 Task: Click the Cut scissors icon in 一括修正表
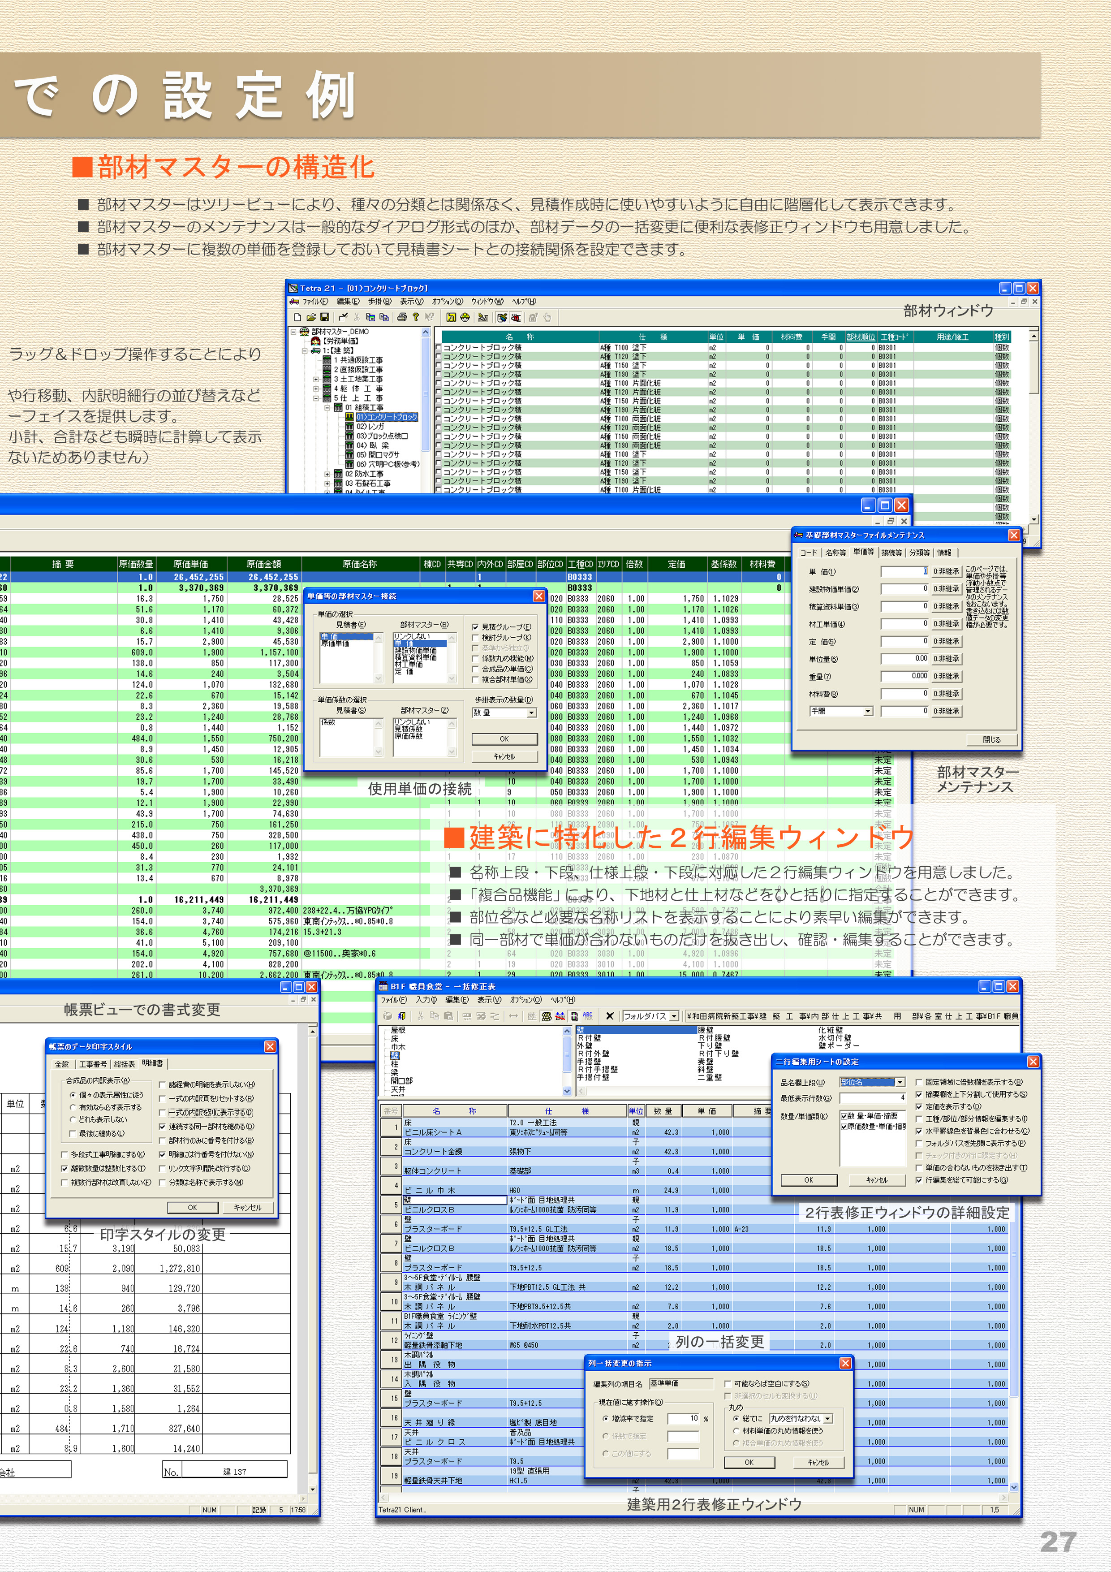(420, 1016)
